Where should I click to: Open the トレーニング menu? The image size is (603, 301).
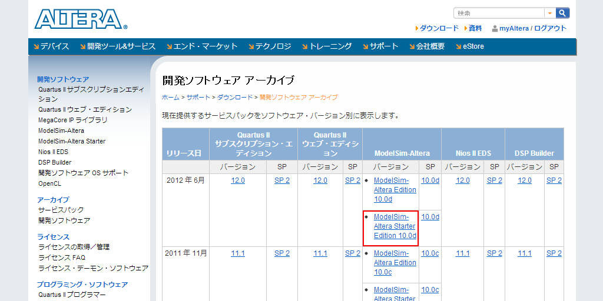pos(327,46)
